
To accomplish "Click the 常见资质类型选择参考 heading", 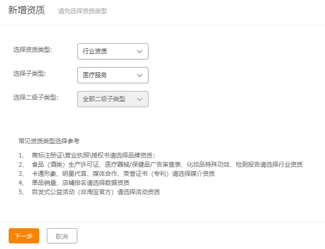I will 49,141.
